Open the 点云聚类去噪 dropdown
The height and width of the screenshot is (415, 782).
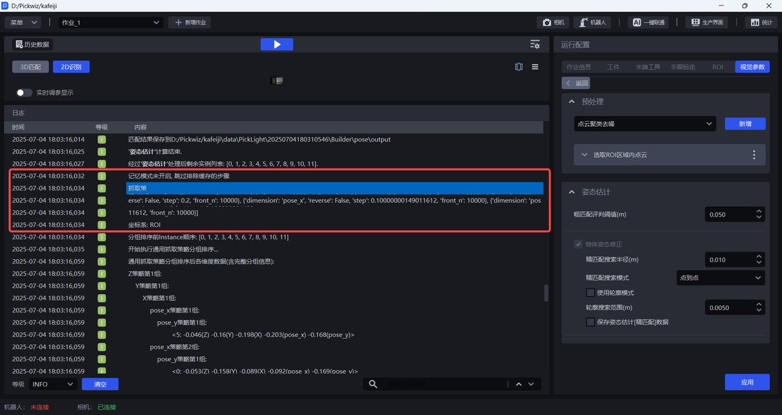pyautogui.click(x=645, y=124)
